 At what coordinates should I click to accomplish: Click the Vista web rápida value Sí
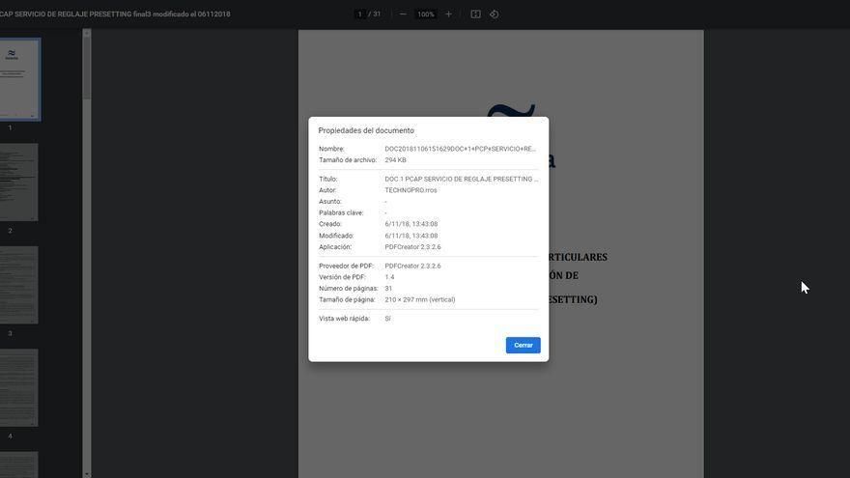(387, 318)
